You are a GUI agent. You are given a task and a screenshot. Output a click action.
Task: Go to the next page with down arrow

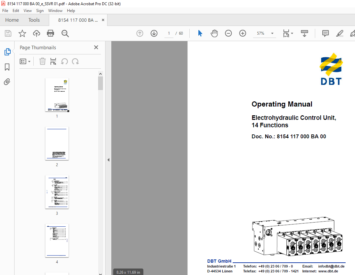click(x=154, y=33)
